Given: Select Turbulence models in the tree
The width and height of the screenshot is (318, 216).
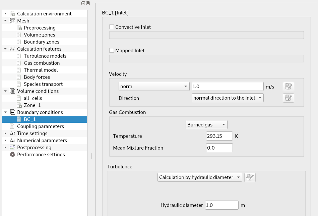Looking at the screenshot, I should (45, 56).
